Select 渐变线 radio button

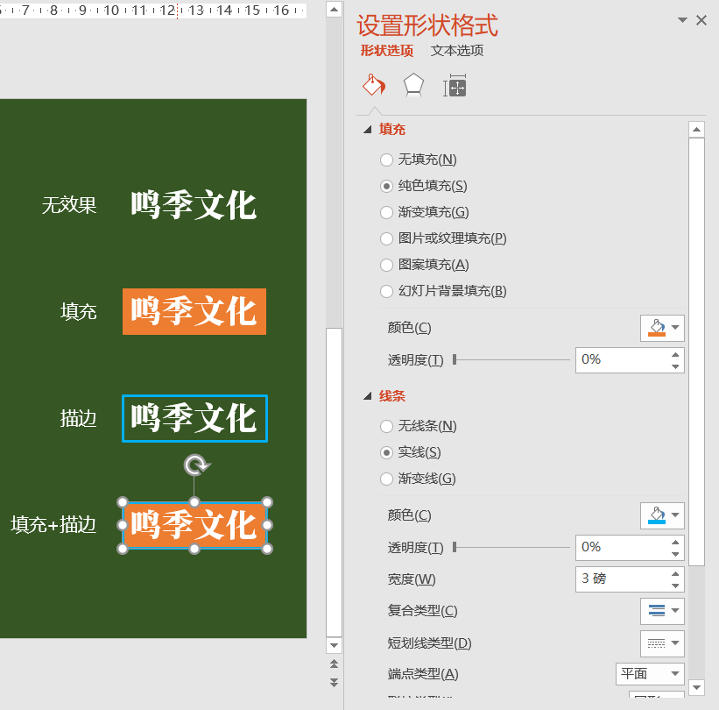[x=386, y=479]
